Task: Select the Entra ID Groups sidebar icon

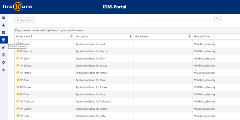Action: [3, 40]
